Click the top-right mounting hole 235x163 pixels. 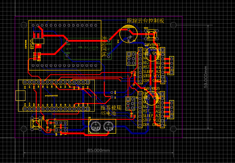(174, 25)
